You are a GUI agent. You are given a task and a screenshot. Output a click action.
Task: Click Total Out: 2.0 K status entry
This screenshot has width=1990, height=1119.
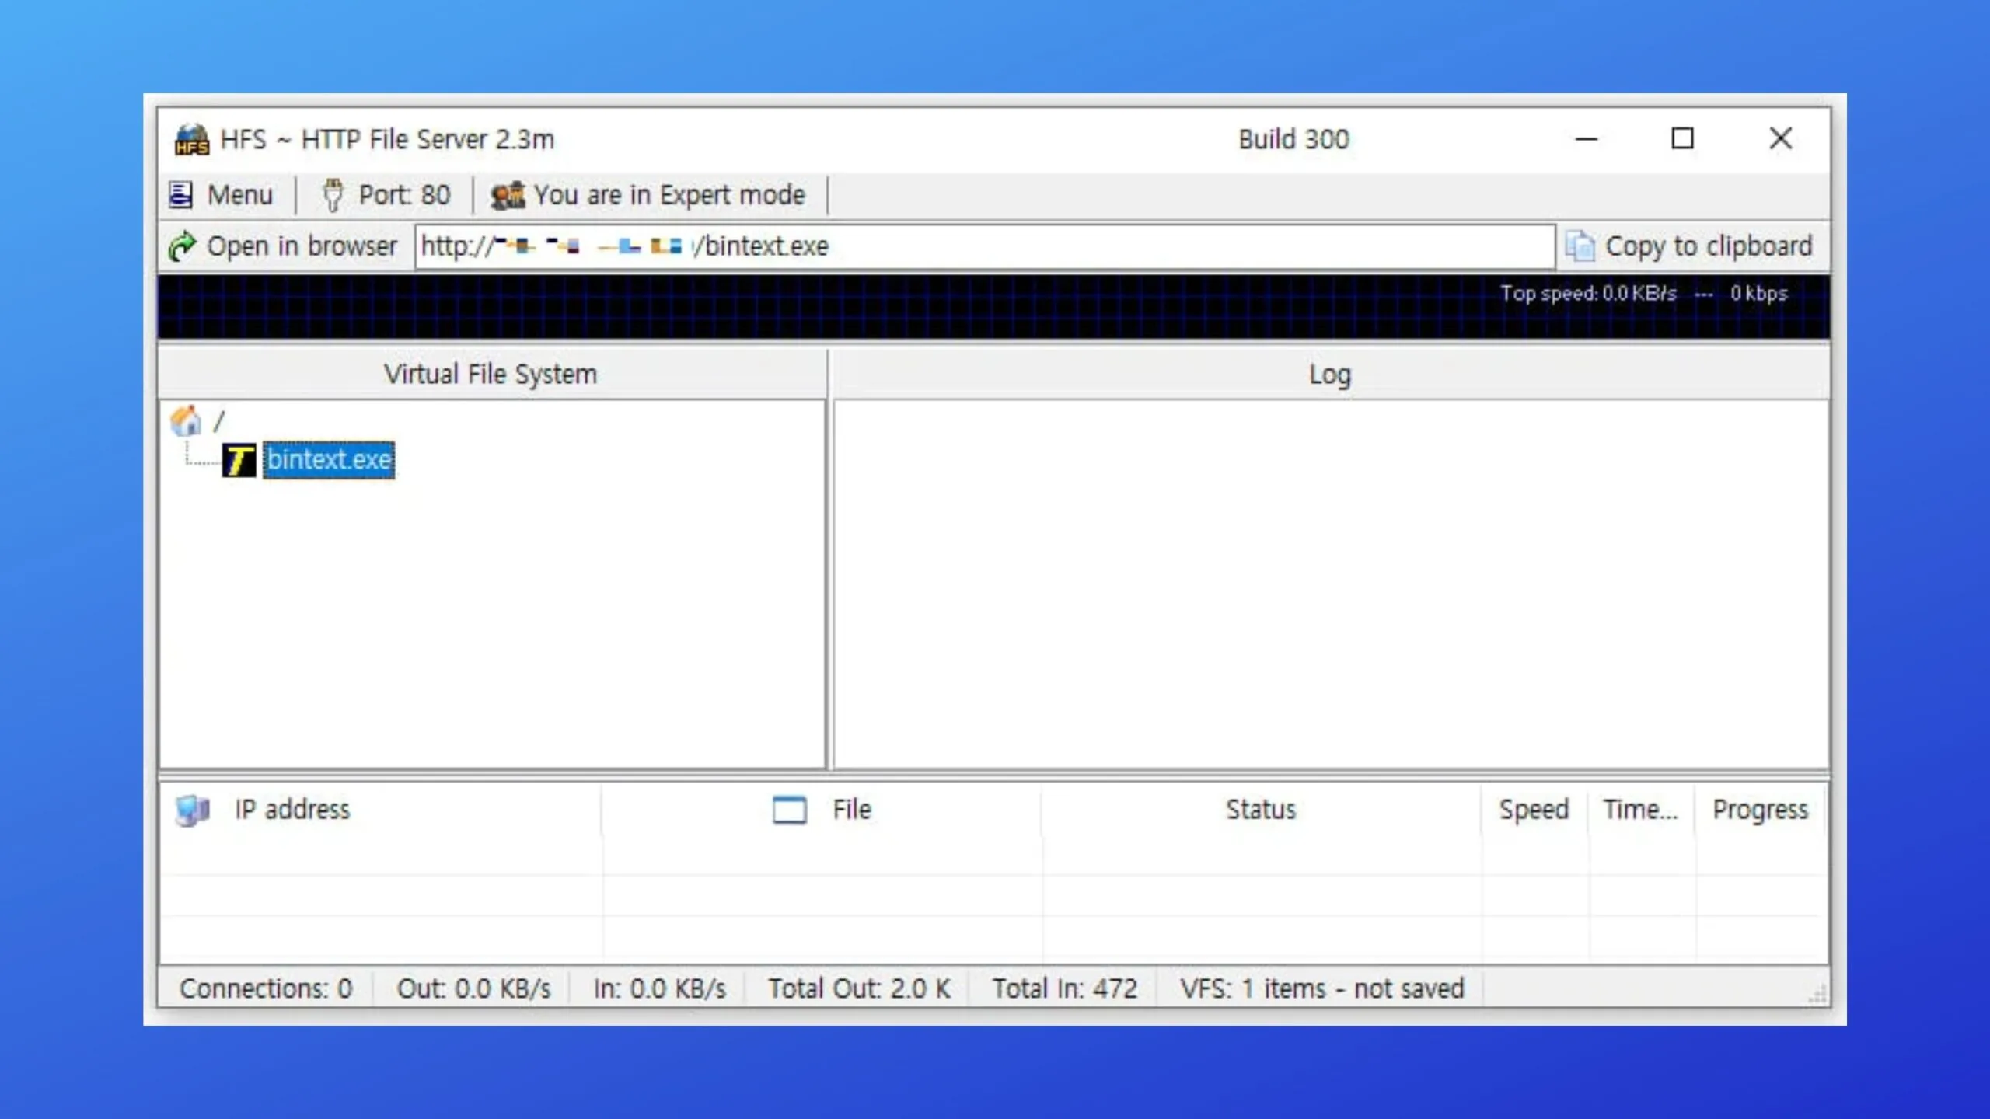click(859, 988)
